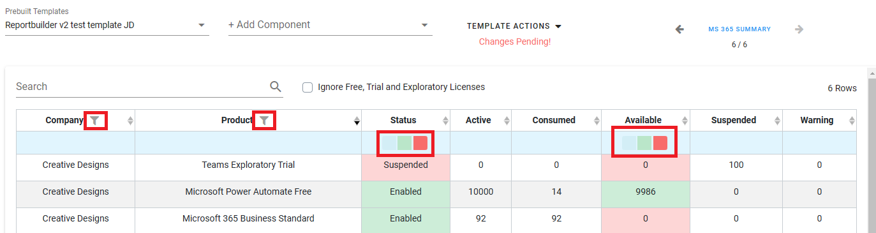Sort by Suspended column arrows
The width and height of the screenshot is (876, 233).
(x=778, y=121)
